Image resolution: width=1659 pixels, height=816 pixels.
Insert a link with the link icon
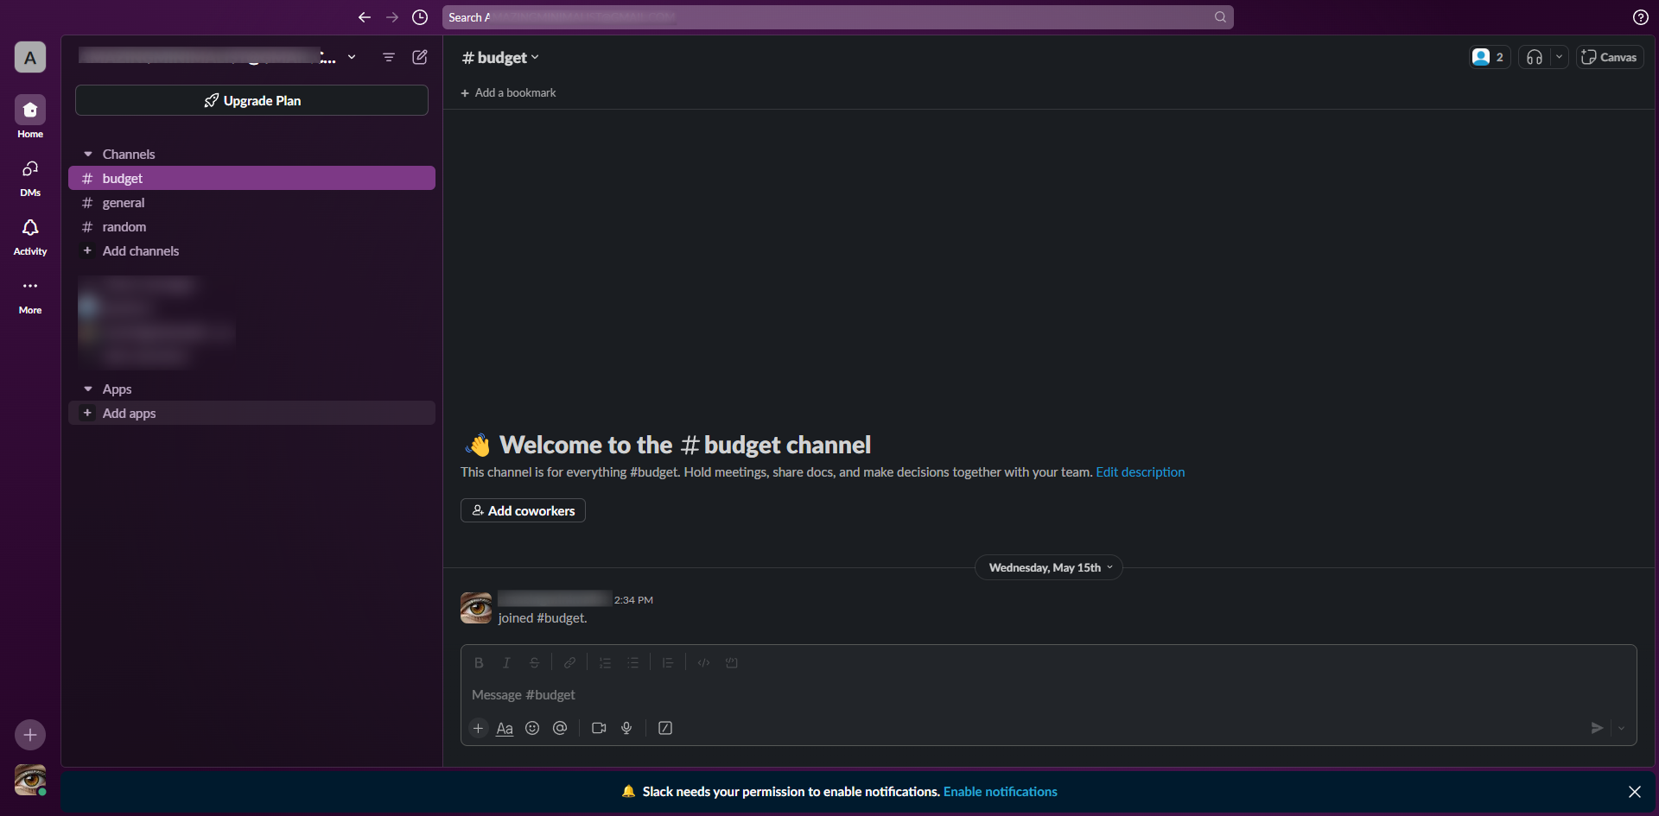[x=569, y=662]
